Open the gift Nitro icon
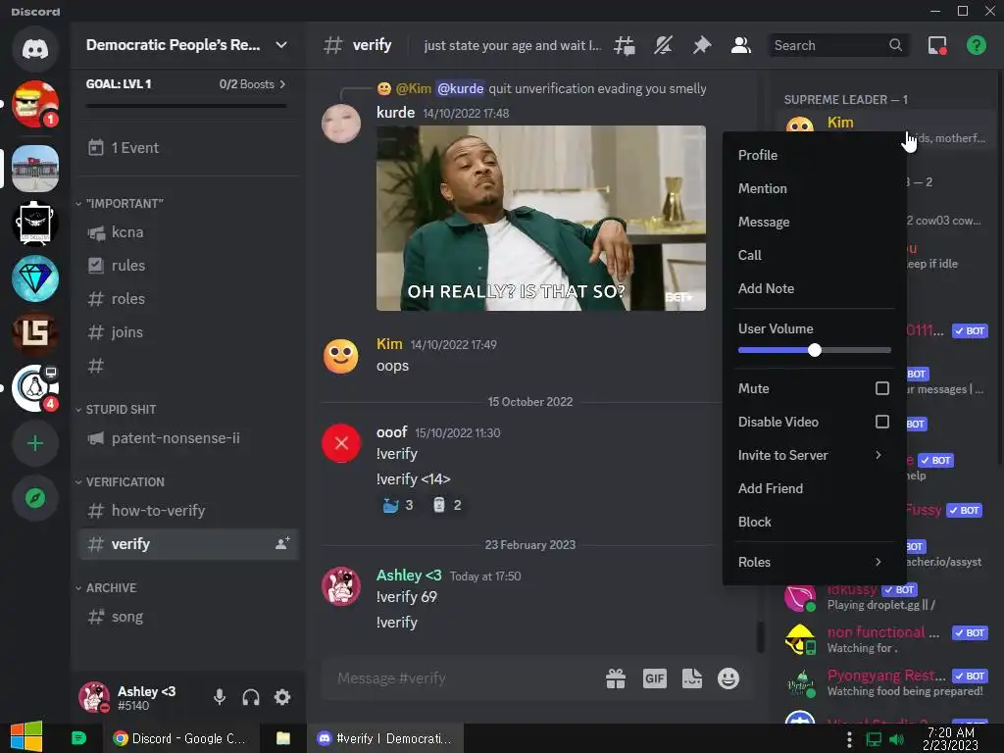 coord(616,678)
